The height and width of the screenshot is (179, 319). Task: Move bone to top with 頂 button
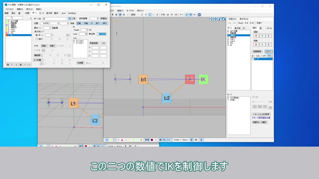click(8, 65)
